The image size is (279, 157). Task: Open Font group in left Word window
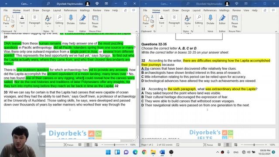click(22, 21)
